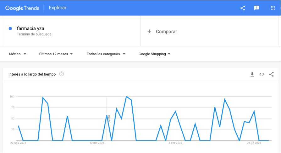This screenshot has width=281, height=153.
Task: Click the embed code icon on chart
Action: 262,74
